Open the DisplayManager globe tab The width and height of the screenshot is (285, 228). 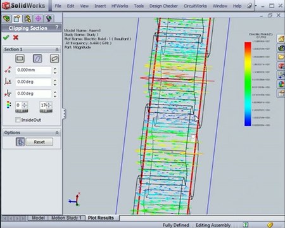click(x=49, y=18)
